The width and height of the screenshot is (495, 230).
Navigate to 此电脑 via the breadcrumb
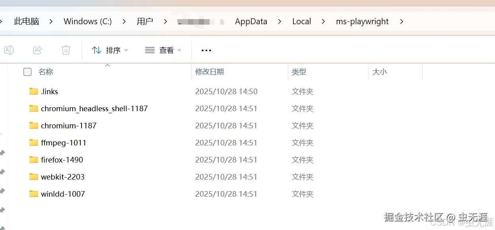[26, 21]
